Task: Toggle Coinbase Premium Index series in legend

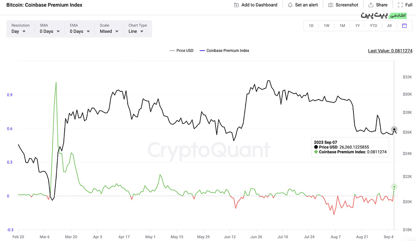Action: click(224, 51)
